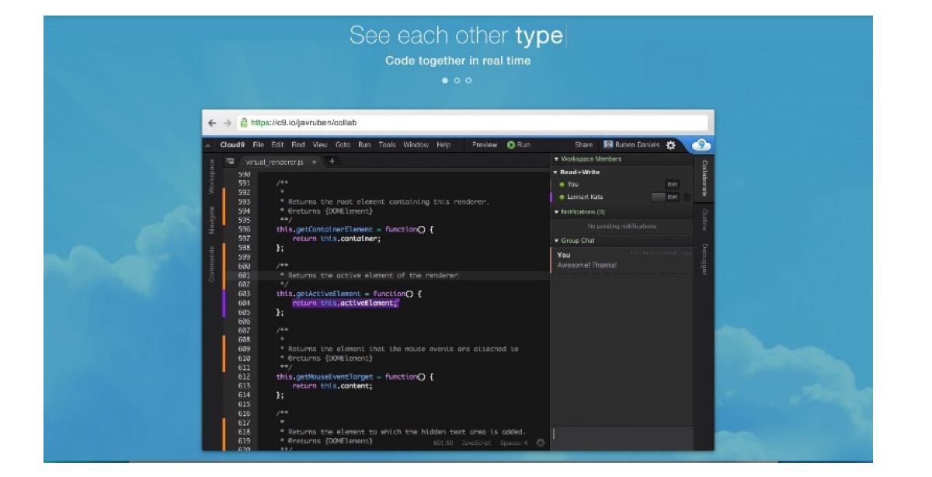Open the tab list icon left of virtual_renderer.js
932x477 pixels.
click(x=230, y=162)
